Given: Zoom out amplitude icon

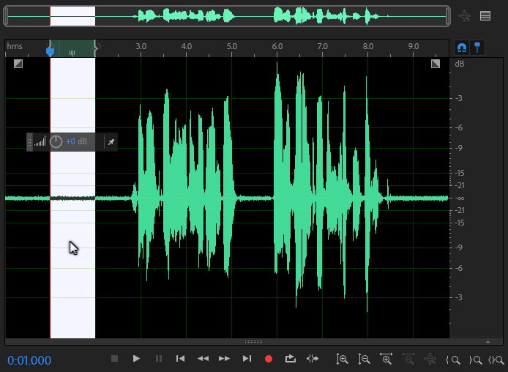Looking at the screenshot, I should tap(364, 359).
